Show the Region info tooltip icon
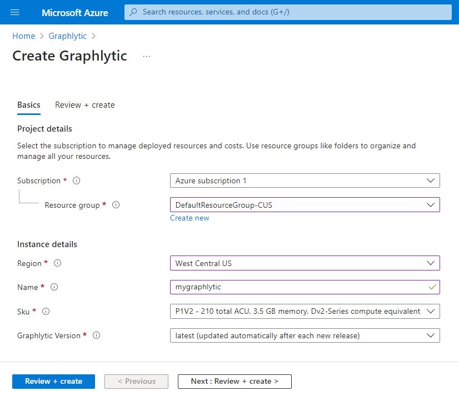 pos(58,263)
